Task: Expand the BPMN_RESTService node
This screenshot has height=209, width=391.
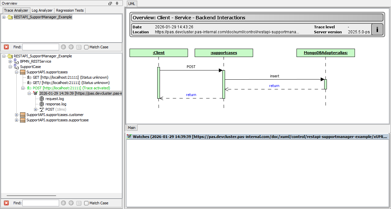Action: click(x=10, y=61)
